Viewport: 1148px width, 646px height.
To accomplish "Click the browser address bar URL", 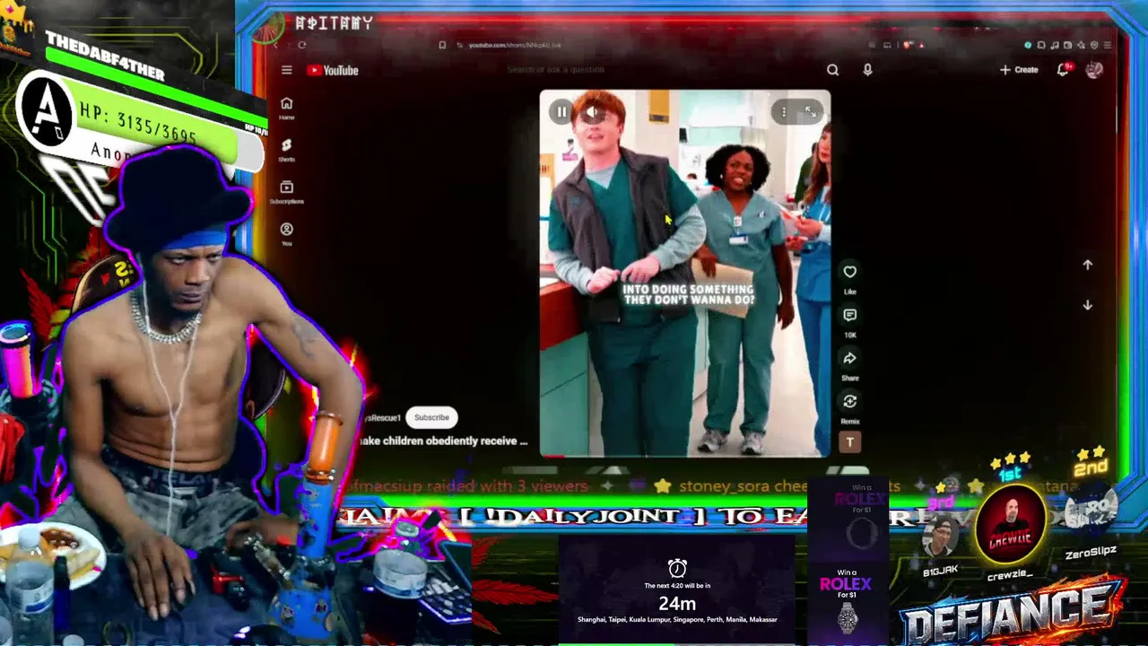I will [x=515, y=45].
